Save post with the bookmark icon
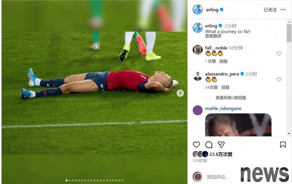 click(283, 145)
